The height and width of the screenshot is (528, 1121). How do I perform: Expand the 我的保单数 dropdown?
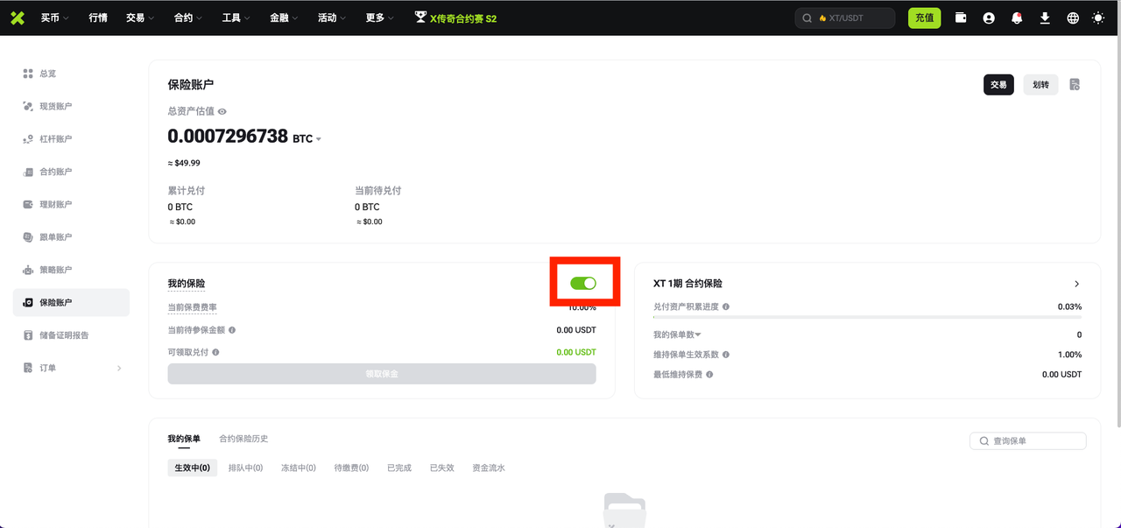[698, 334]
